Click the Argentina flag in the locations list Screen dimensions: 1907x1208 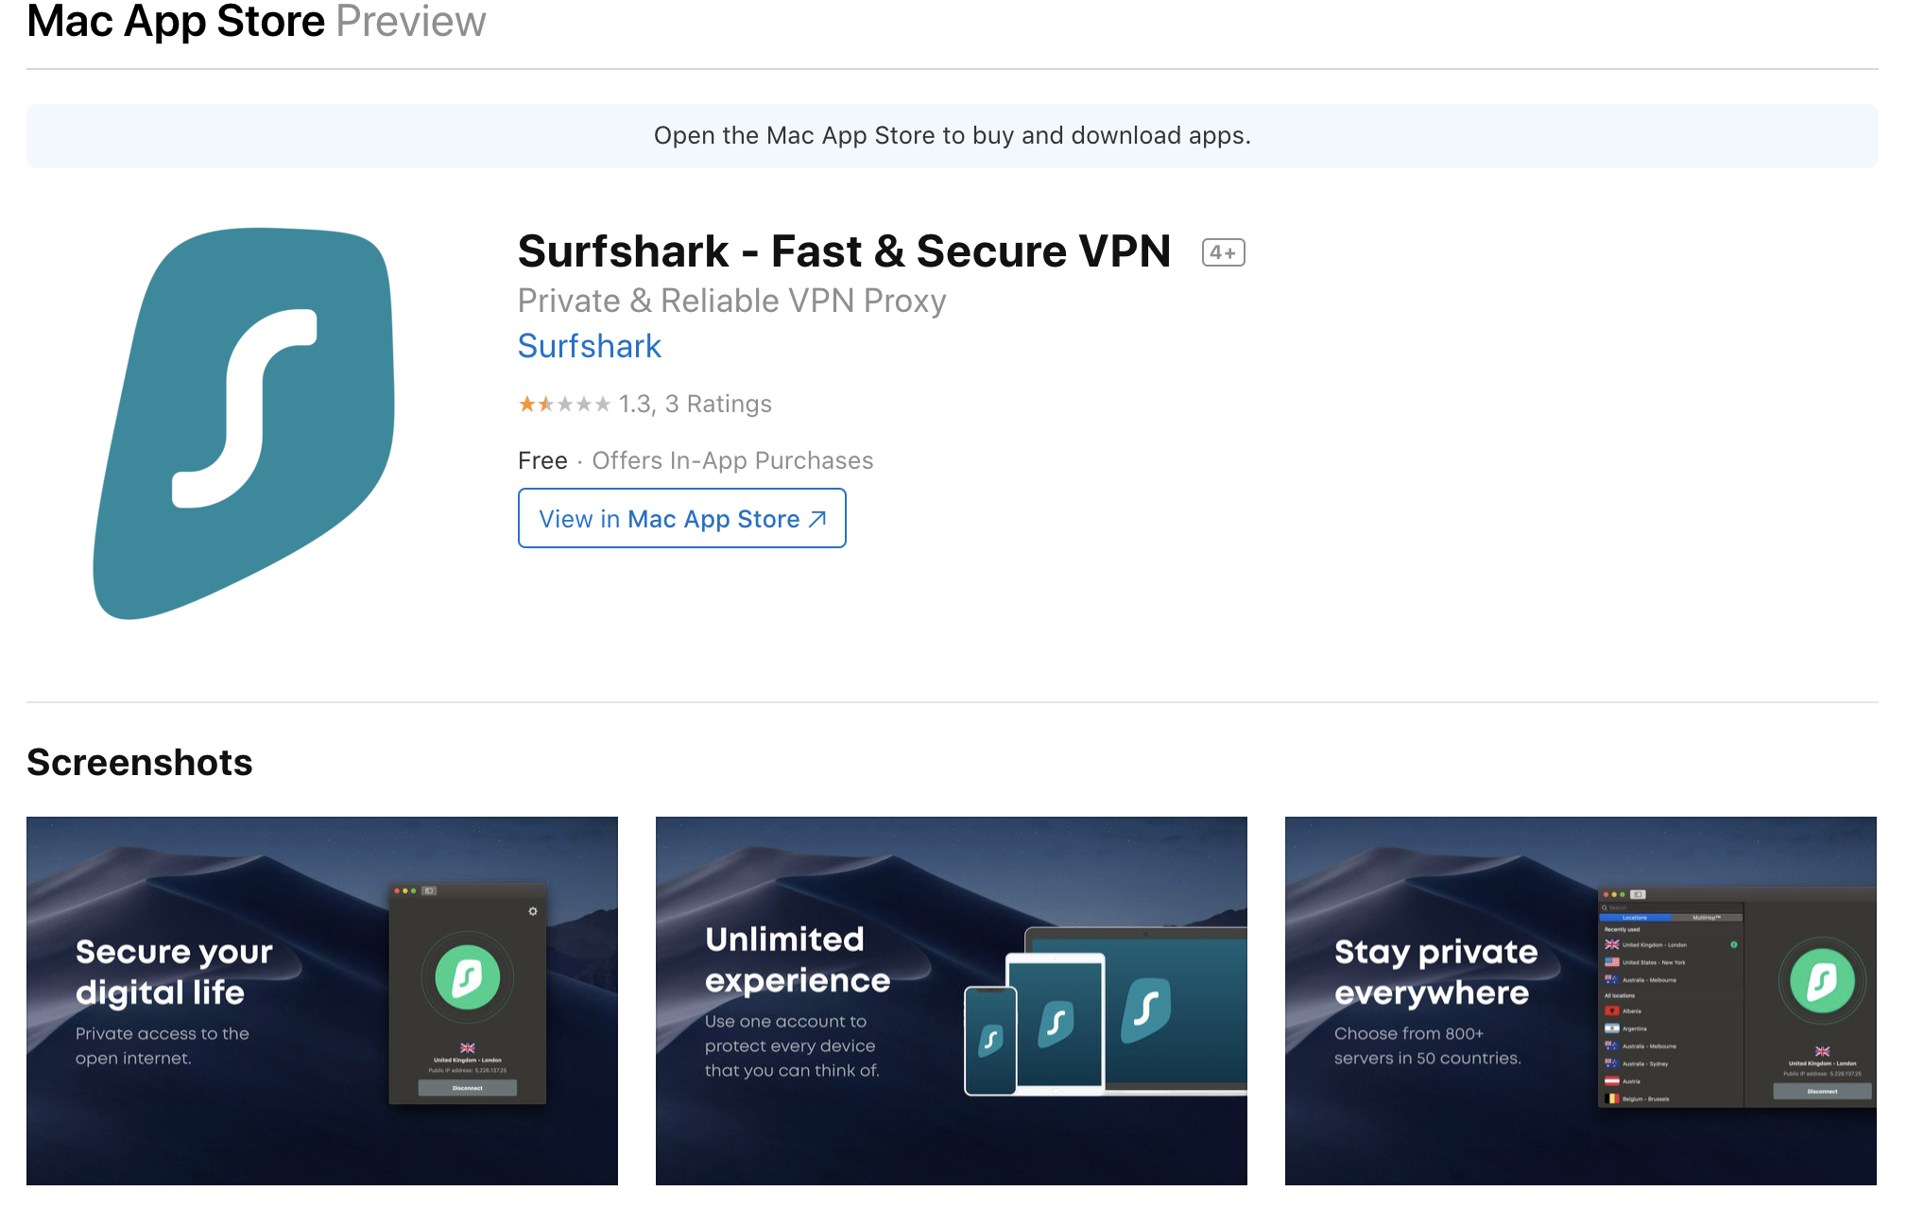click(1612, 1028)
